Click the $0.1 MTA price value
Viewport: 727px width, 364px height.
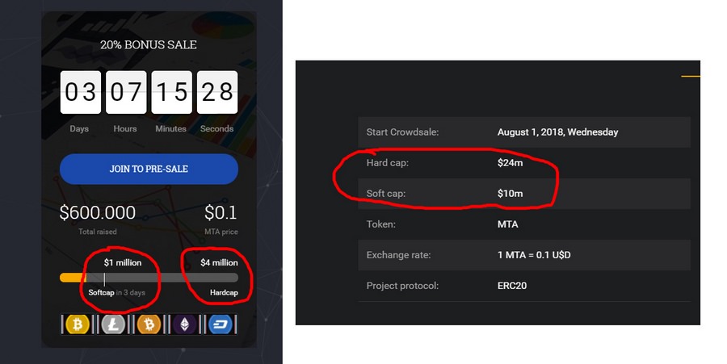(x=221, y=212)
